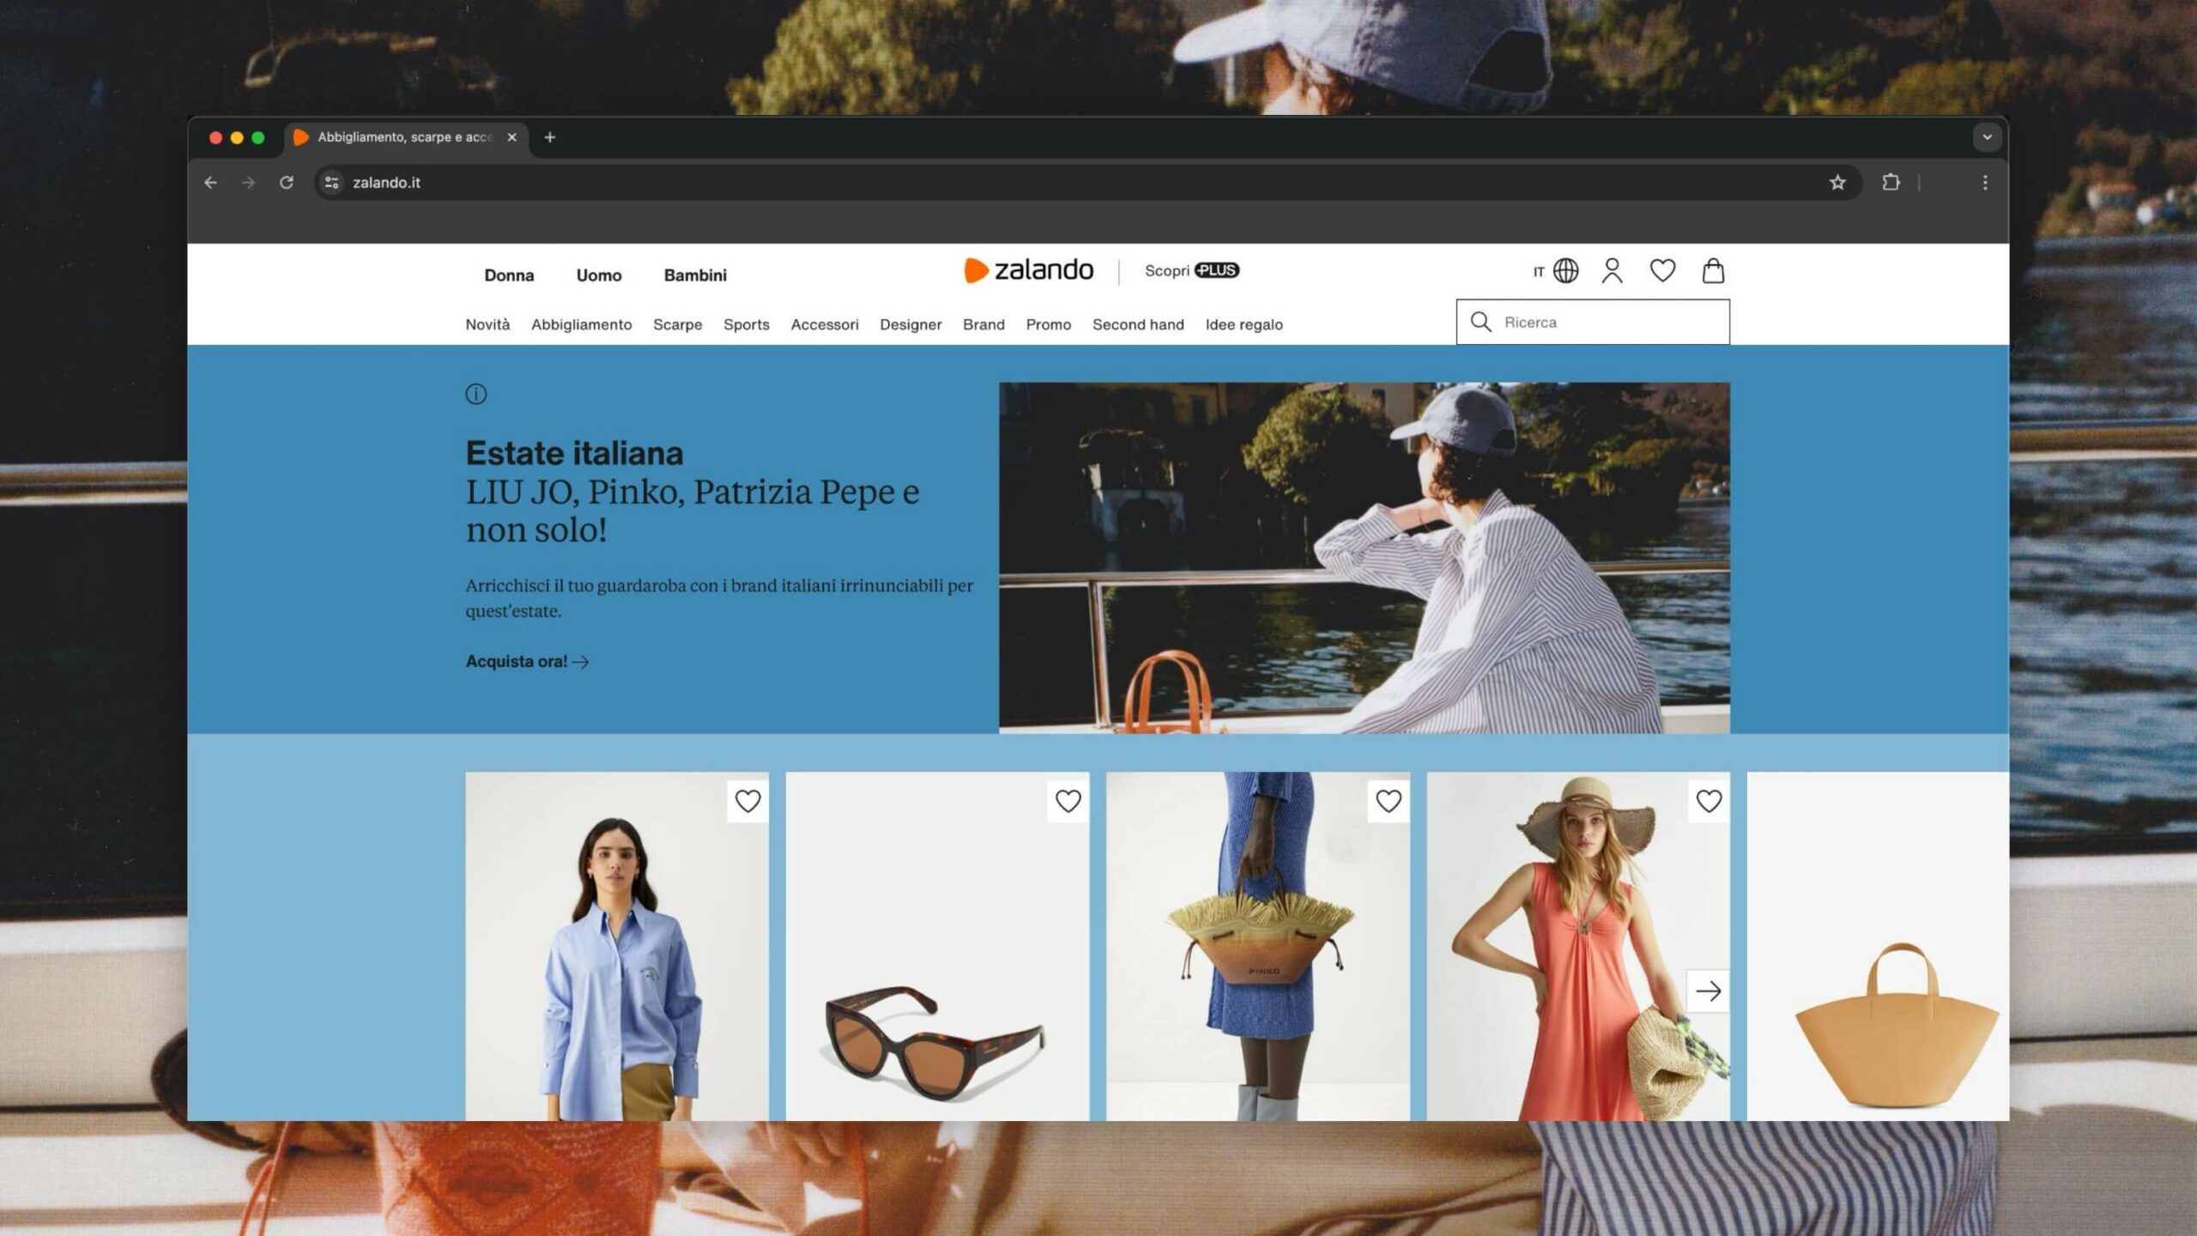Open the Sports menu
The width and height of the screenshot is (2197, 1236).
[746, 324]
